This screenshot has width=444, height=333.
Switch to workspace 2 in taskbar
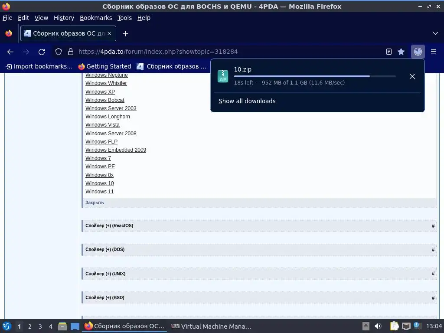30,326
